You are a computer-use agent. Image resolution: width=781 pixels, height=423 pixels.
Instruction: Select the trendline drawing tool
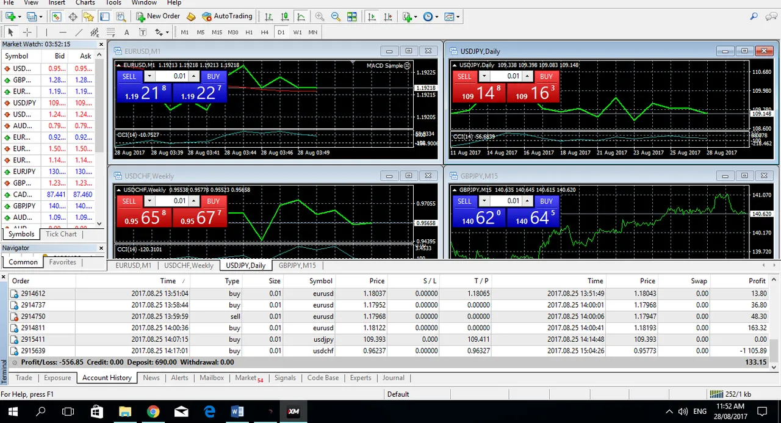79,32
